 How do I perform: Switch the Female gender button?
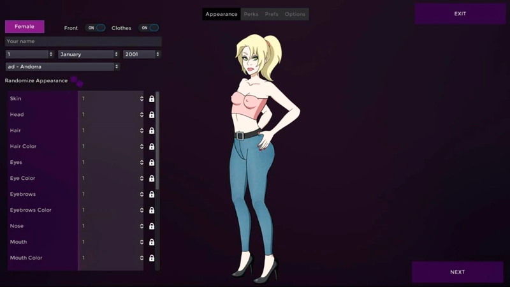coord(25,27)
